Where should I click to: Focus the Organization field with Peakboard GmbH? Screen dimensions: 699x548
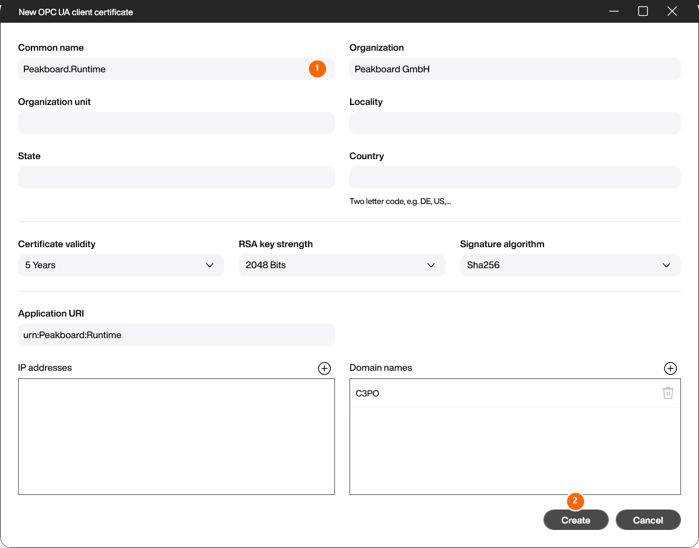[515, 69]
